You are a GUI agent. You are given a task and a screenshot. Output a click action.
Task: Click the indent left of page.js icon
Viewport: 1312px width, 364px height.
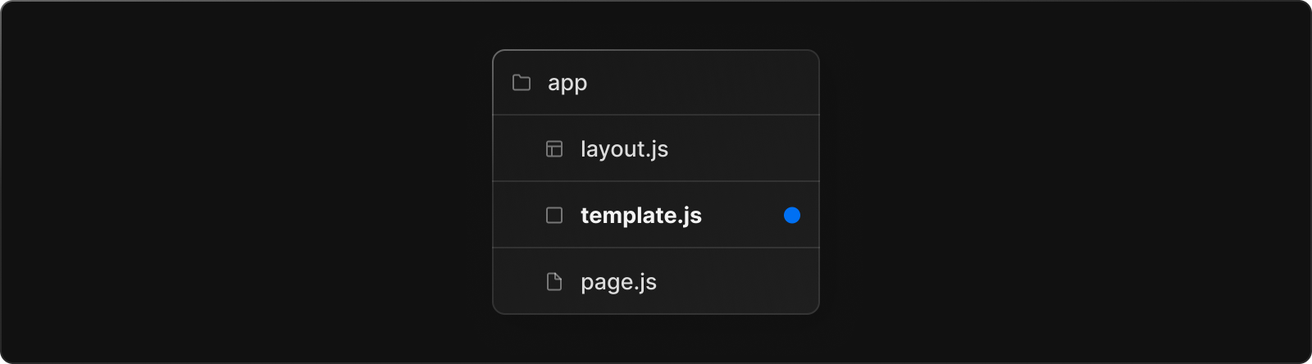[x=518, y=282]
